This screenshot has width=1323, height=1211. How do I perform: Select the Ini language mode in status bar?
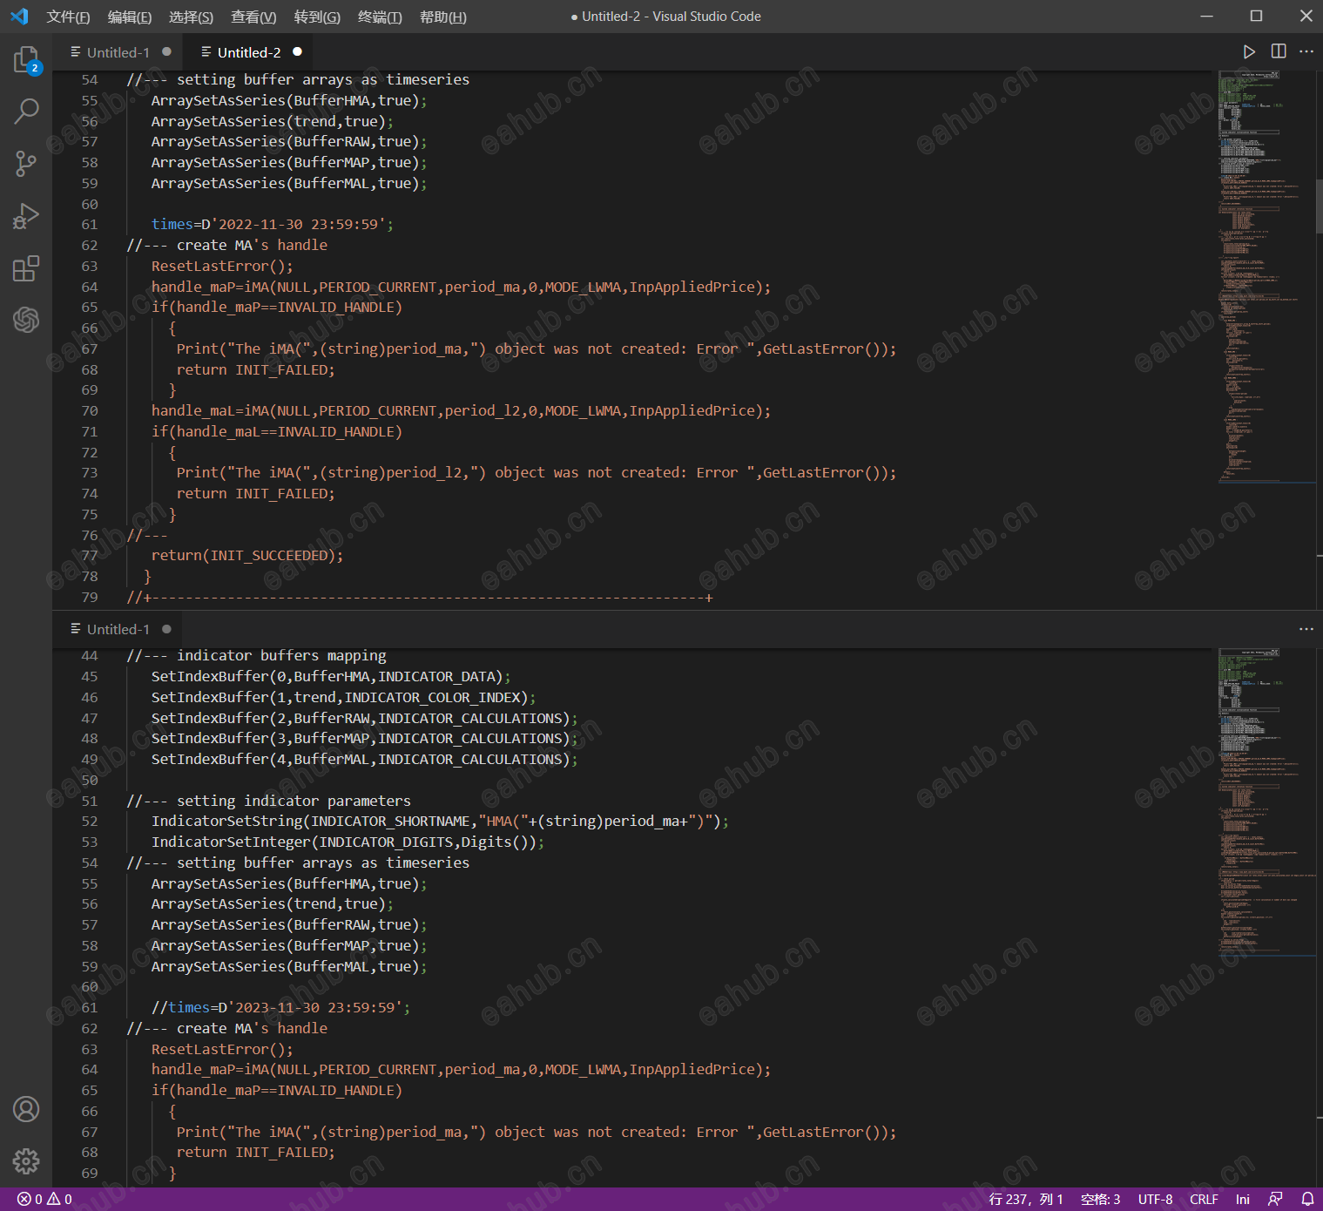pyautogui.click(x=1242, y=1200)
